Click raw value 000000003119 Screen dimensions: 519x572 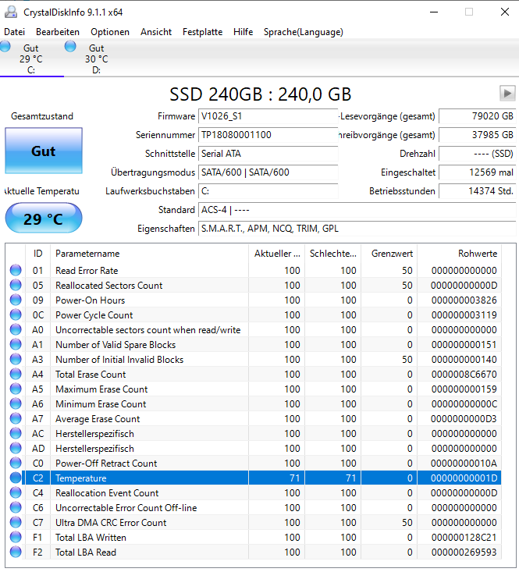point(464,314)
